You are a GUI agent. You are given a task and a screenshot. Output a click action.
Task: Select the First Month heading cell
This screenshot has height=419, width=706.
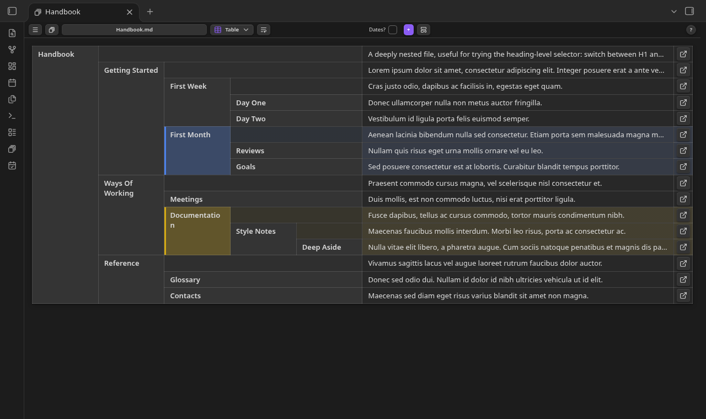click(x=197, y=151)
